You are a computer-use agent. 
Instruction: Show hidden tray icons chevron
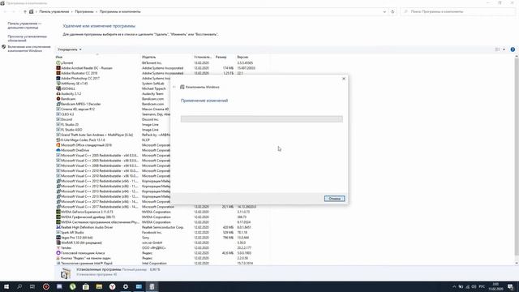click(x=454, y=286)
